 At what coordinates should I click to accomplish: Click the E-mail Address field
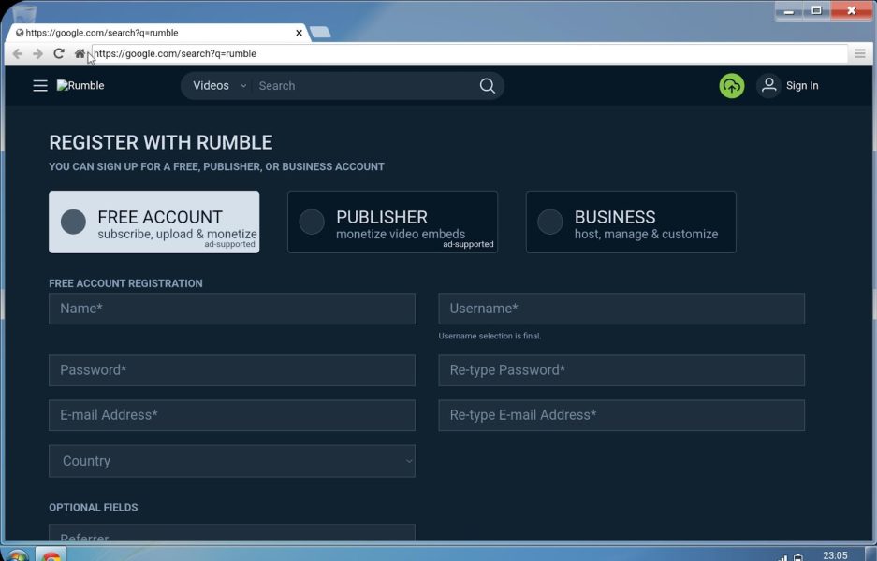(231, 415)
